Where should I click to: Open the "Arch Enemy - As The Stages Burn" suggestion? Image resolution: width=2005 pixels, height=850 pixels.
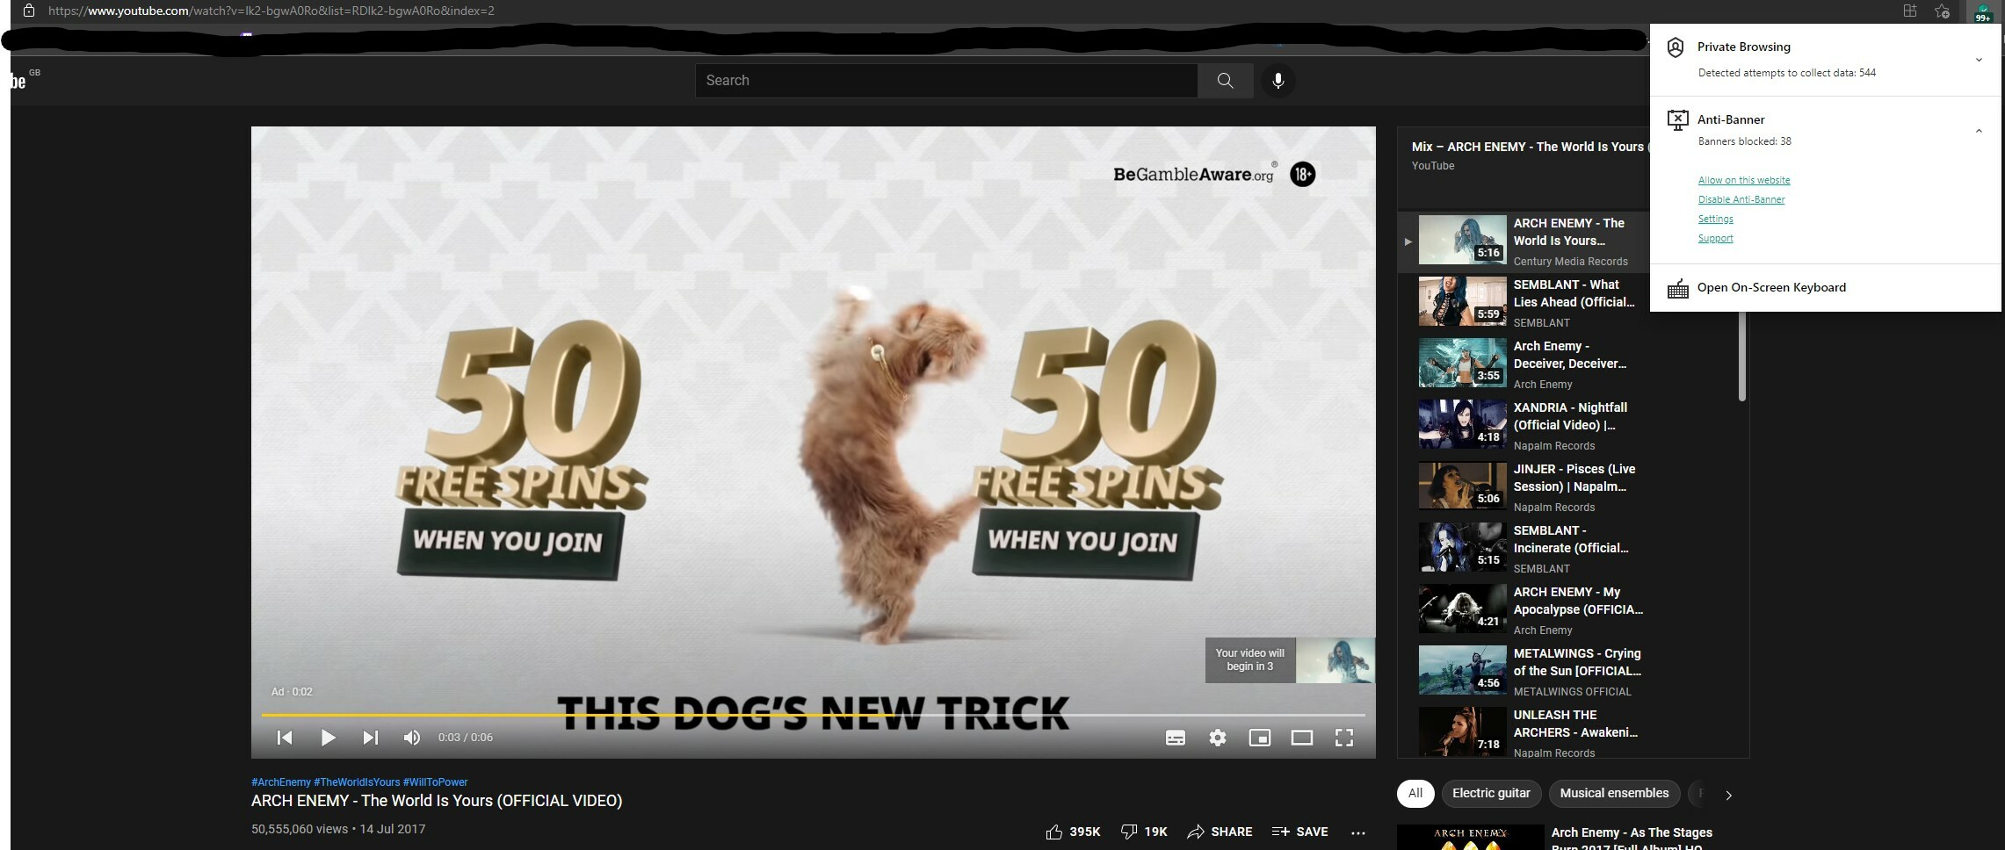click(x=1632, y=837)
